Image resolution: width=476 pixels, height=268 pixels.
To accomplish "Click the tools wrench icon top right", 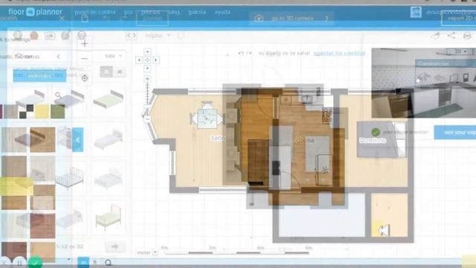I will tap(436, 36).
